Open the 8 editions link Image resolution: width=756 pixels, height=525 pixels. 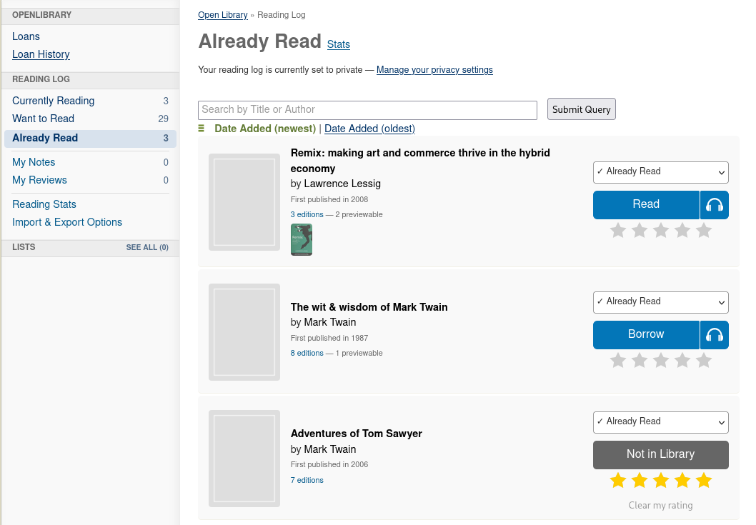click(x=307, y=353)
